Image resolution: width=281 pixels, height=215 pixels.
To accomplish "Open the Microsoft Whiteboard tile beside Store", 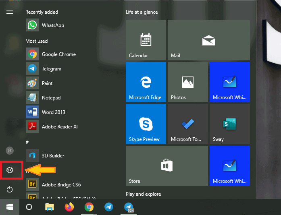I will pos(230,166).
